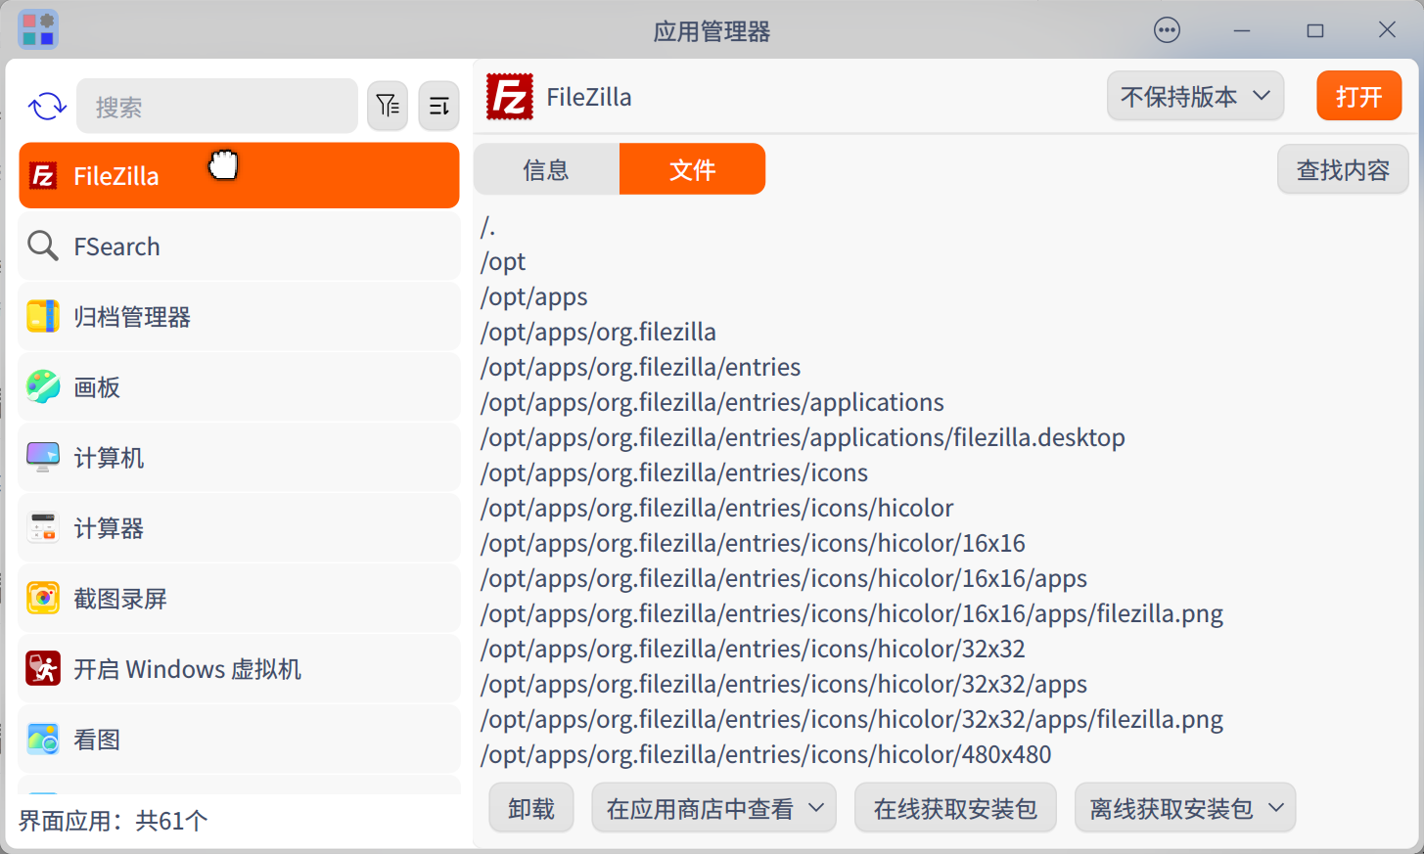Viewport: 1424px width, 854px height.
Task: Click the /. path line
Action: (488, 227)
